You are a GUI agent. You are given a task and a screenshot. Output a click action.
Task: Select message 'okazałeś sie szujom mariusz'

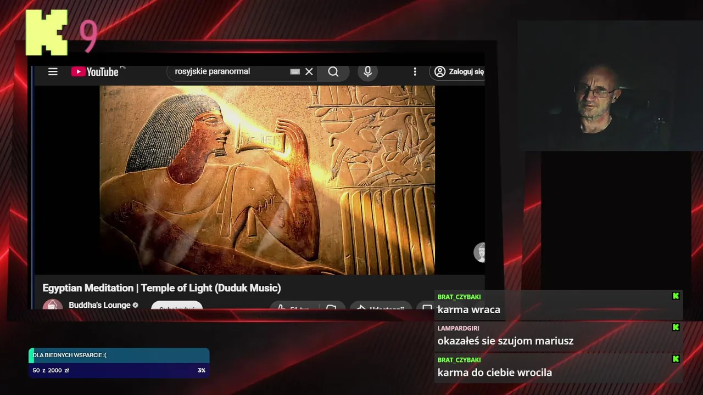(x=505, y=341)
